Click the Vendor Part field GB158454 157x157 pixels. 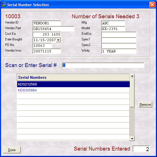(x=54, y=29)
